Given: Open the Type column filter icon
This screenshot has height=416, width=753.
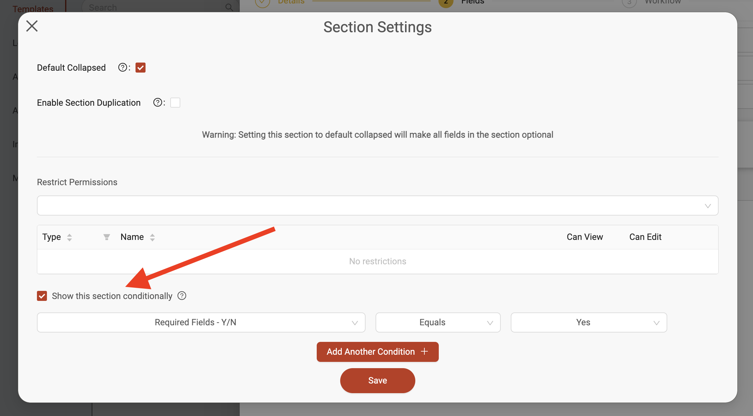Looking at the screenshot, I should point(107,237).
